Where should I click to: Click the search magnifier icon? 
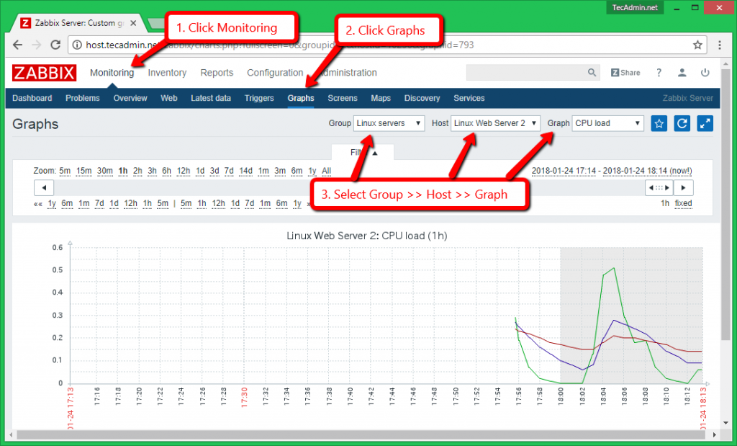[x=592, y=73]
